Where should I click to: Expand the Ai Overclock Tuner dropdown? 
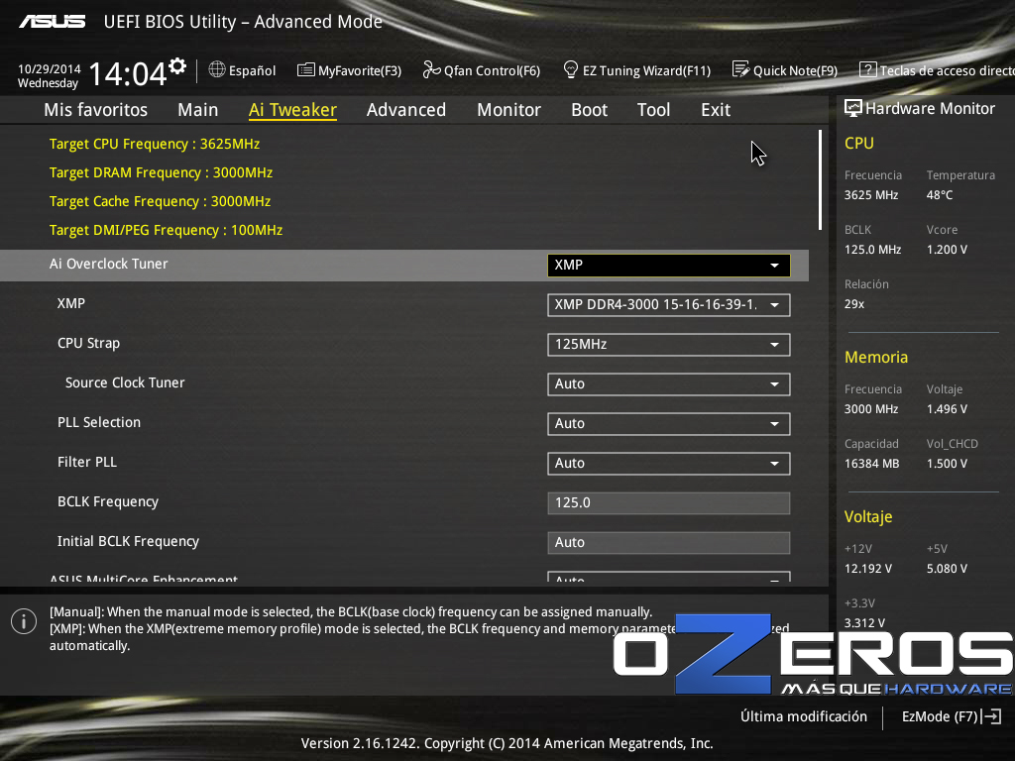click(x=669, y=266)
